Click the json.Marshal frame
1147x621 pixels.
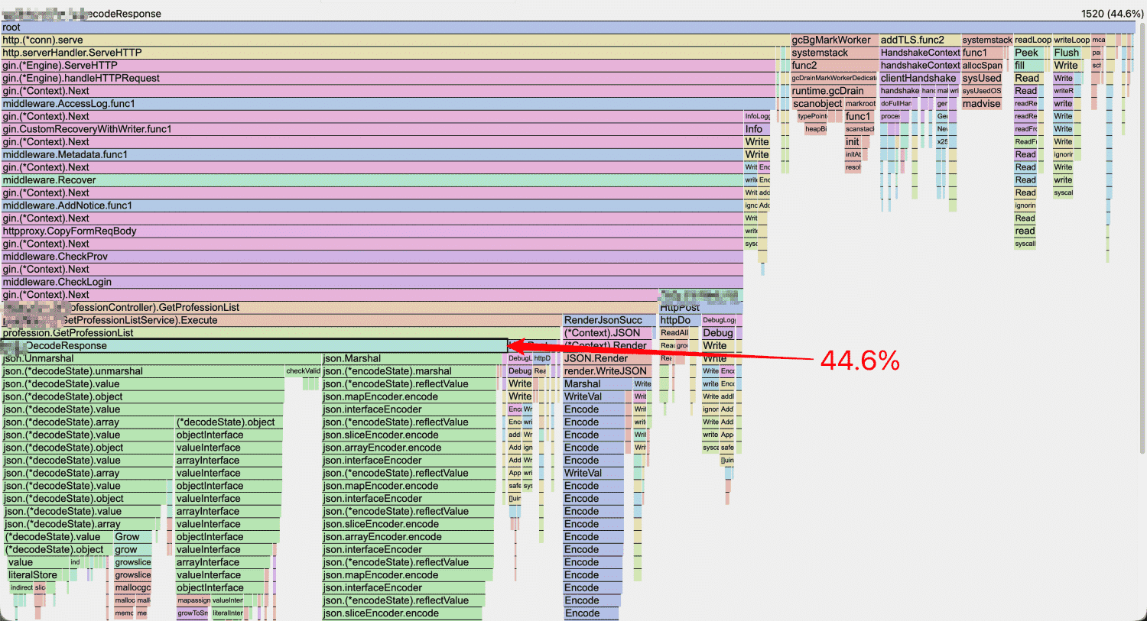click(412, 358)
